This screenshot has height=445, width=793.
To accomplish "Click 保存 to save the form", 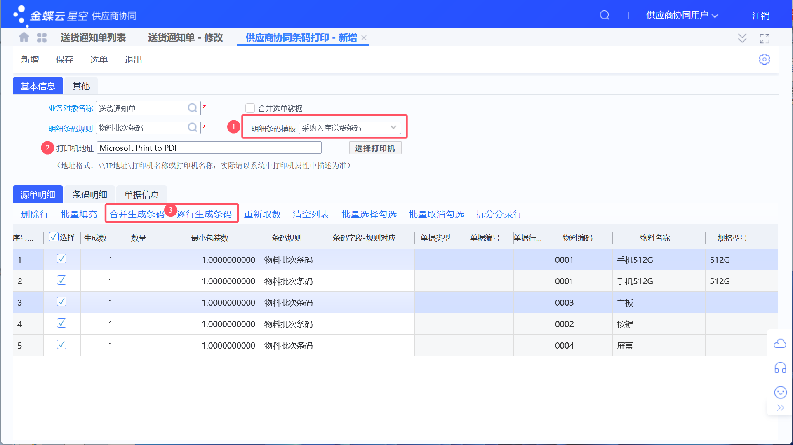I will (65, 60).
